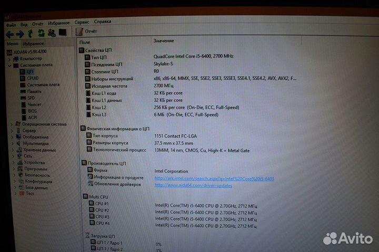This screenshot has height=252, width=379.
Task: Open the Сервис menu
Action: coord(82,22)
